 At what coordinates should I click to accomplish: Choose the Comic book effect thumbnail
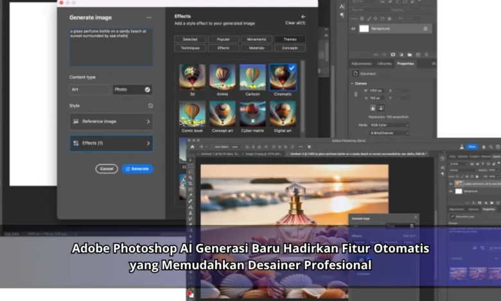[192, 114]
